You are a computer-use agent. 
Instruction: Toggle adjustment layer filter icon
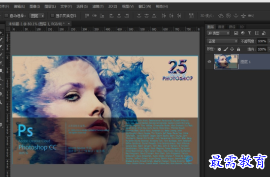243,33
